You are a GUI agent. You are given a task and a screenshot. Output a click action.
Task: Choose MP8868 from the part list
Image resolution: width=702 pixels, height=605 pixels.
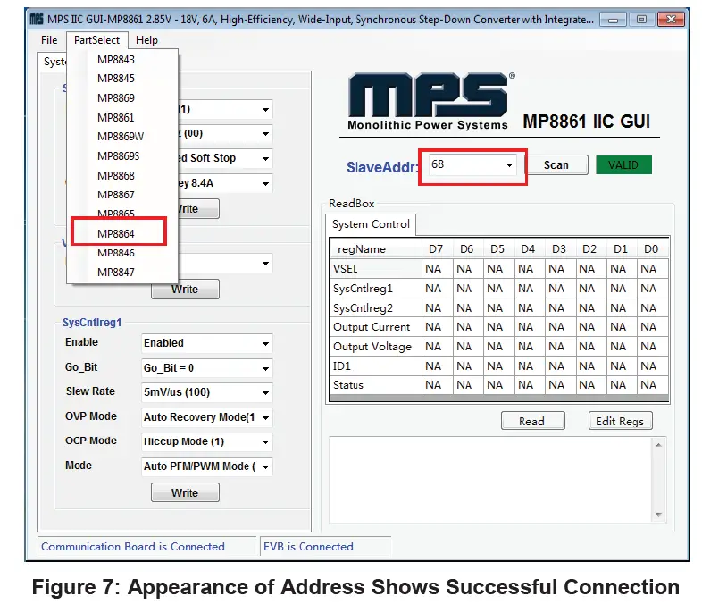(x=116, y=176)
